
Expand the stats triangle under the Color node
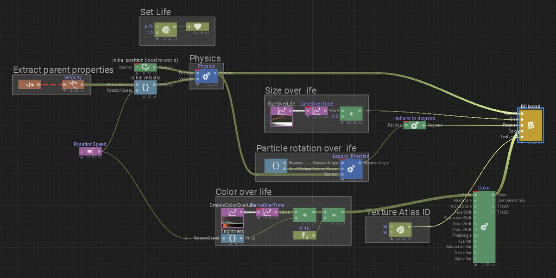coord(475,264)
